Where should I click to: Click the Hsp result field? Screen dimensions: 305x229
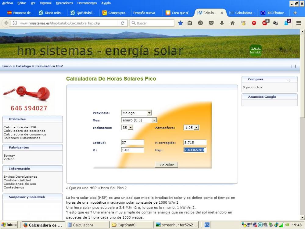coord(195,150)
